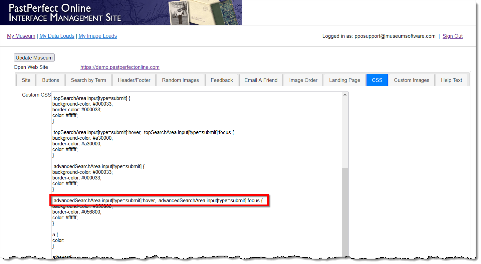Sign Out of the account
The image size is (481, 264).
(x=453, y=36)
